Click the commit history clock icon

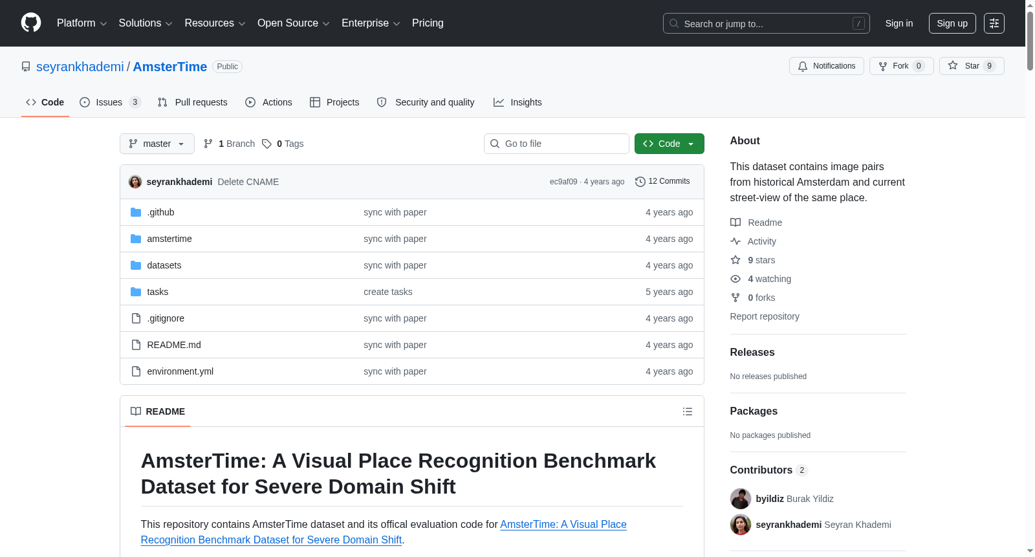tap(640, 182)
